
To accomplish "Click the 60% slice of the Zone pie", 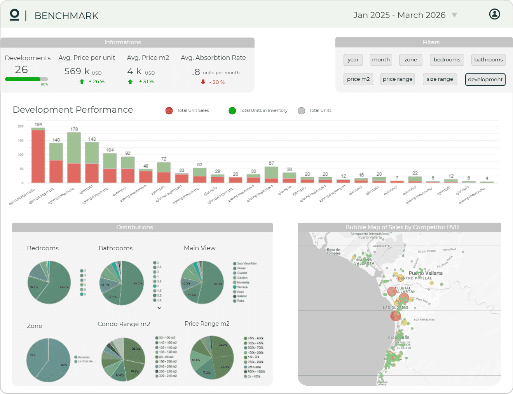I will [x=56, y=363].
